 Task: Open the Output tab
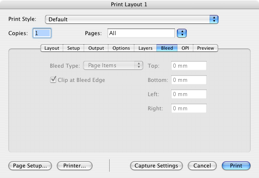pyautogui.click(x=96, y=48)
